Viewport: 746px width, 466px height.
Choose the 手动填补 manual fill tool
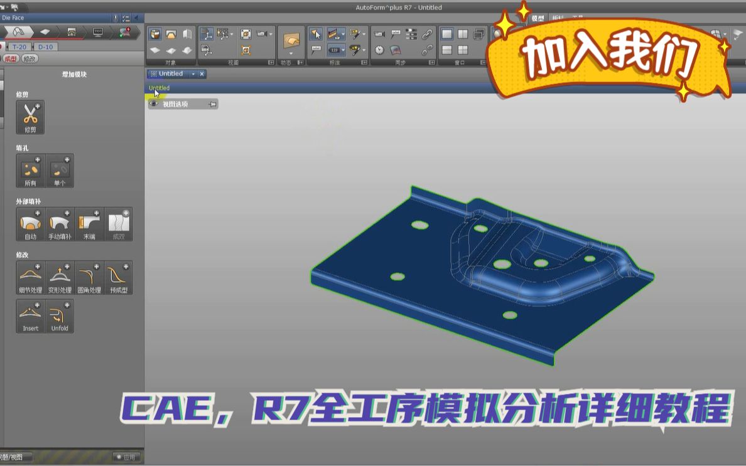[60, 223]
